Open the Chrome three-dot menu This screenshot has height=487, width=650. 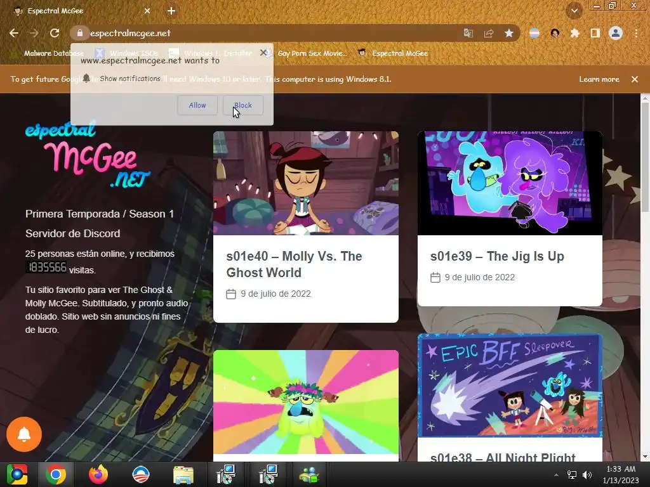coord(636,33)
